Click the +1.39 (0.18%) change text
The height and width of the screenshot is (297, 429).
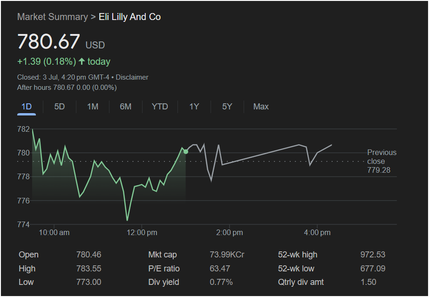[47, 61]
